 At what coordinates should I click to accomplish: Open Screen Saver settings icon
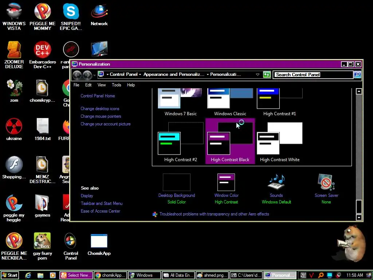[x=326, y=182]
